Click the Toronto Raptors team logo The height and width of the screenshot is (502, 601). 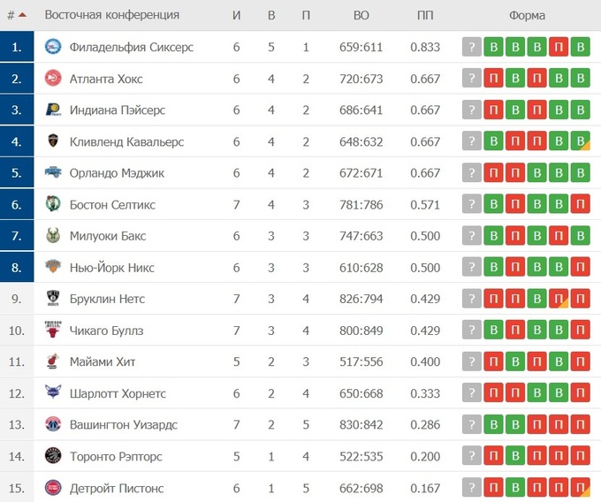[53, 456]
